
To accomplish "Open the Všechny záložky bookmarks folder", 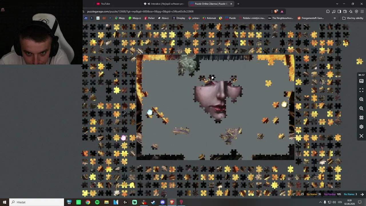I will (x=353, y=18).
